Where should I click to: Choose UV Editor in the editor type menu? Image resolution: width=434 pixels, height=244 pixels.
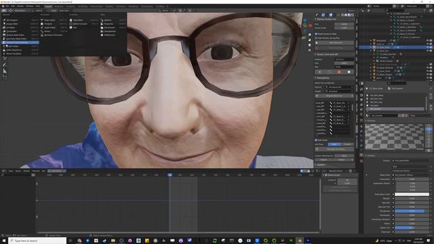point(20,28)
